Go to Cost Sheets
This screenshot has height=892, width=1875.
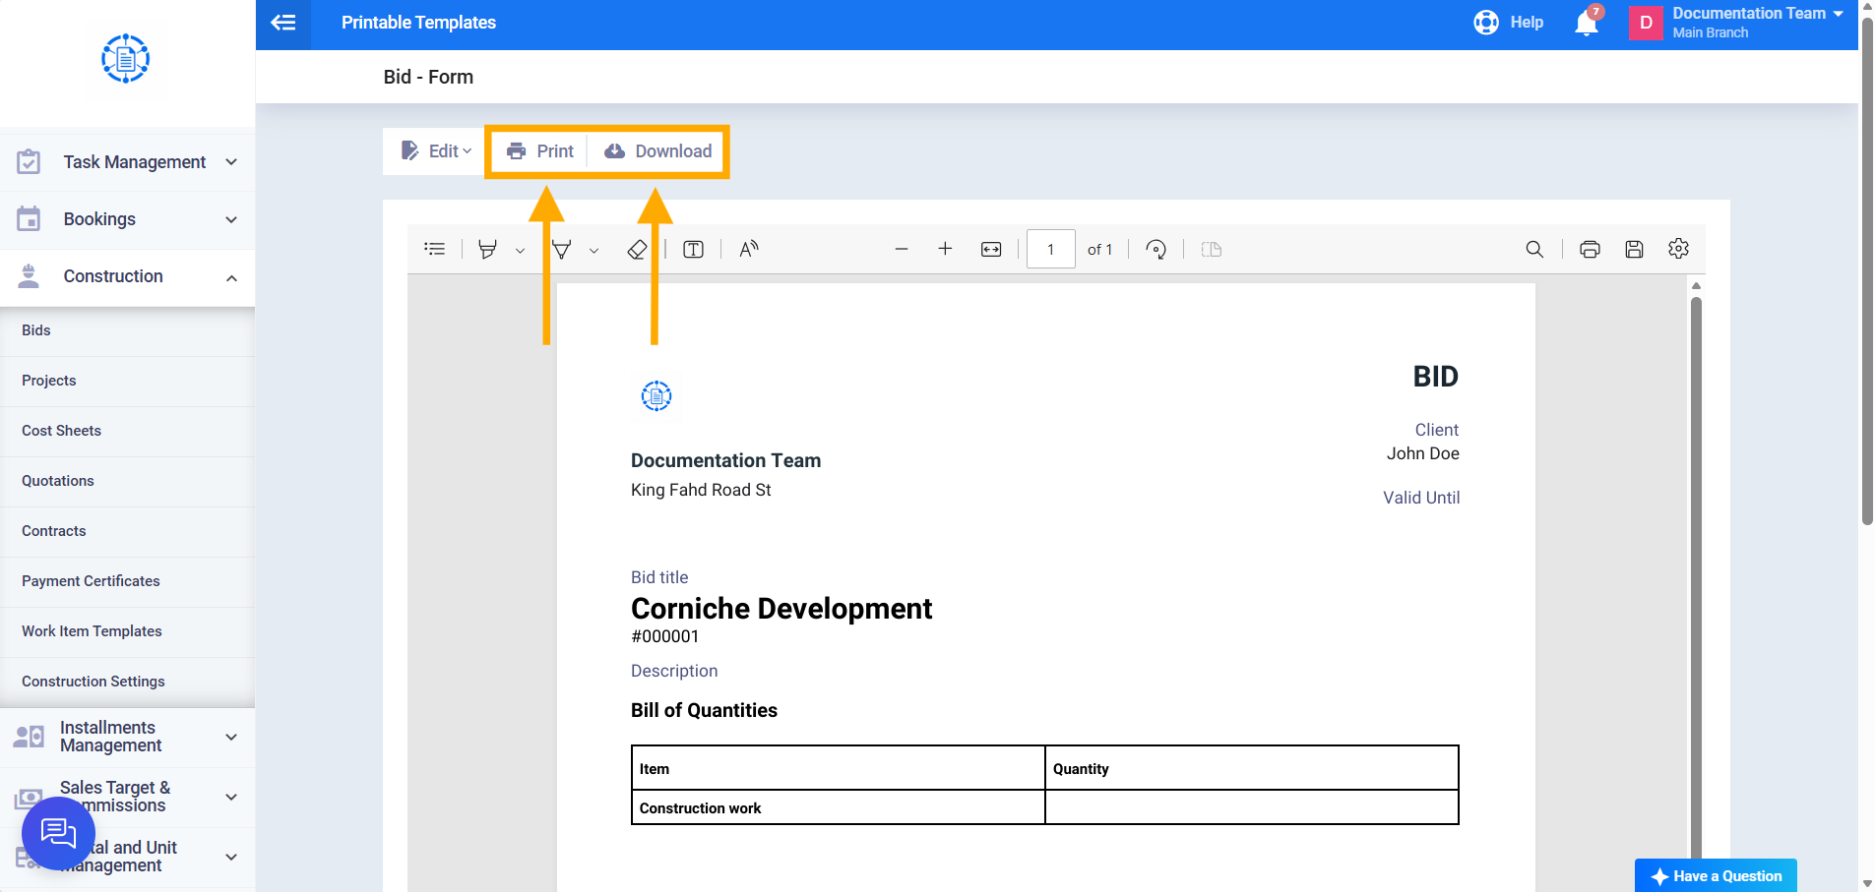click(127, 431)
